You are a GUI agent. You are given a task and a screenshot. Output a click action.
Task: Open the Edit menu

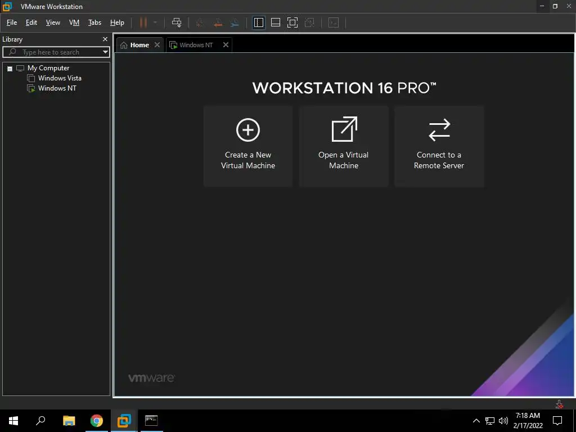point(31,22)
